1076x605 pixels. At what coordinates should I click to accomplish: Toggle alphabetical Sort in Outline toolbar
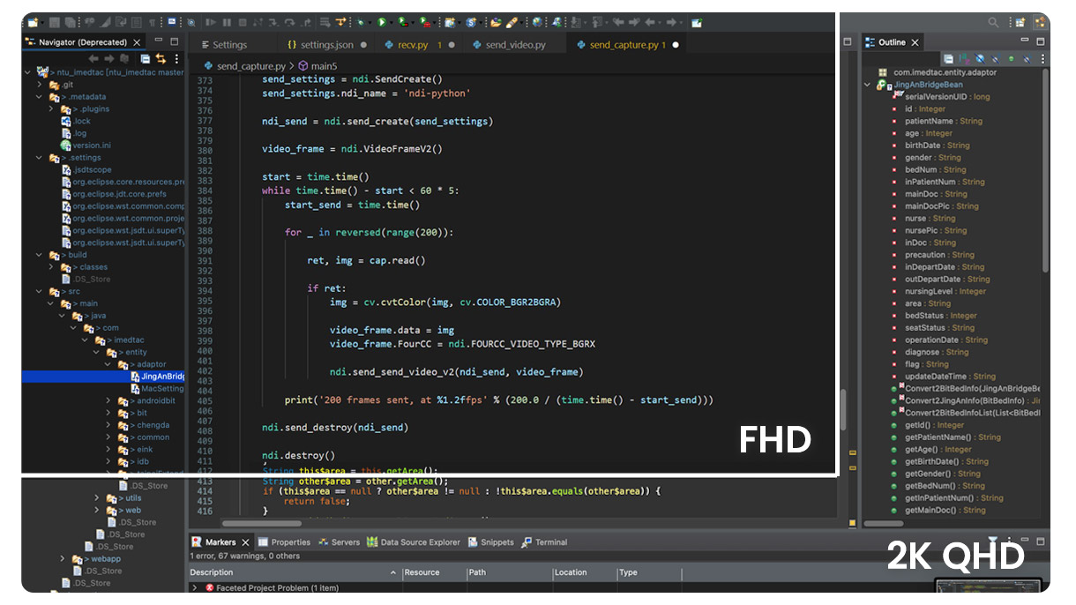point(965,59)
